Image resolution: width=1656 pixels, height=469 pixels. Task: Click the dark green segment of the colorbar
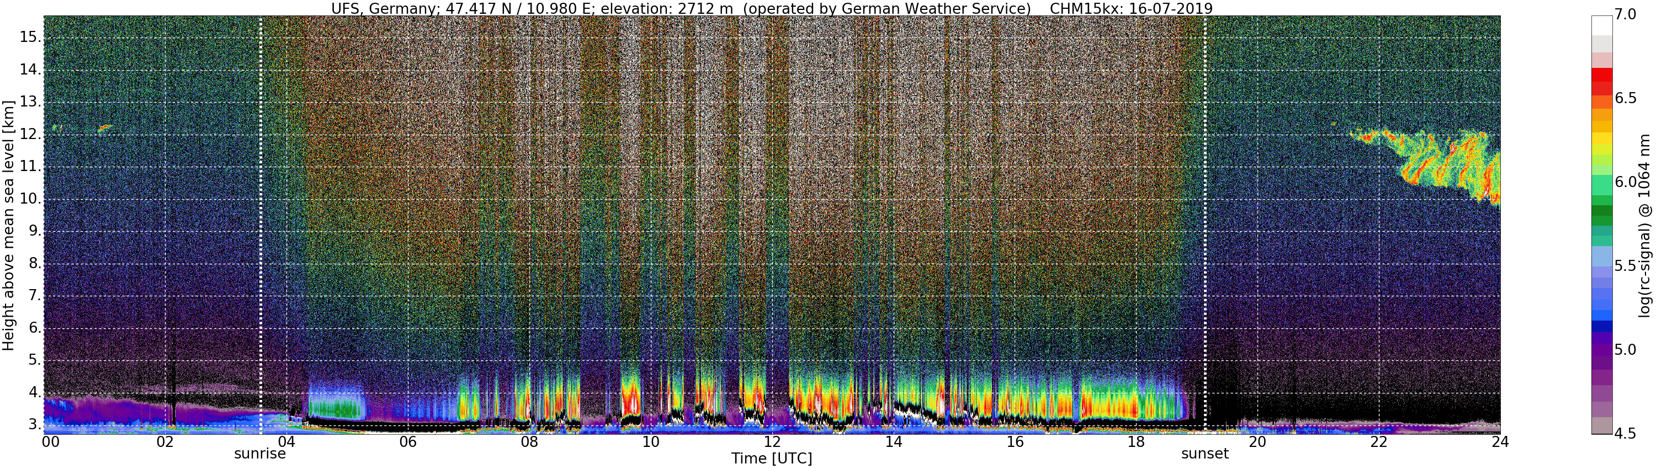tap(1602, 212)
